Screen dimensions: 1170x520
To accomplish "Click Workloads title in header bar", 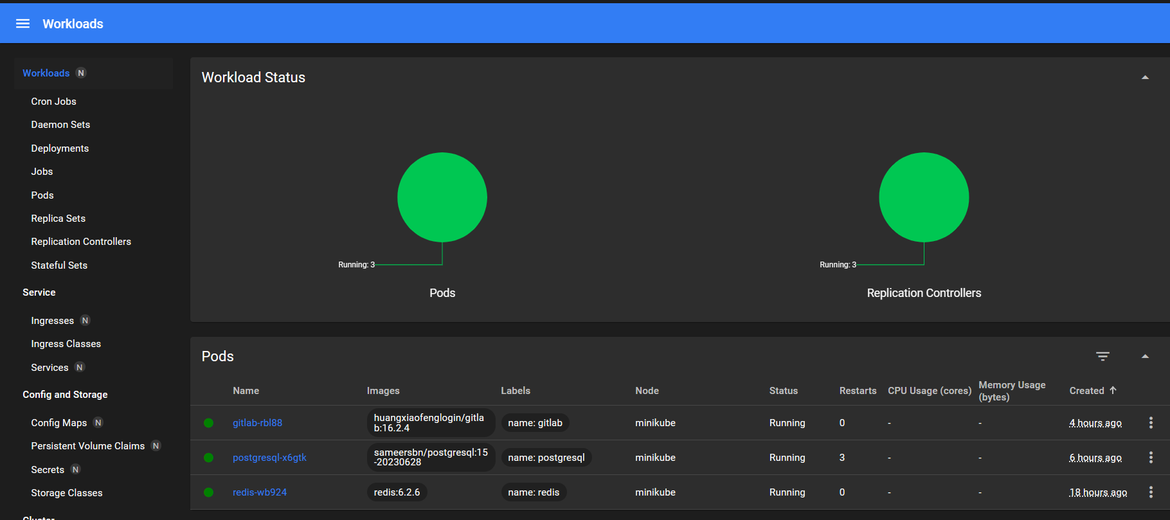I will coord(73,24).
